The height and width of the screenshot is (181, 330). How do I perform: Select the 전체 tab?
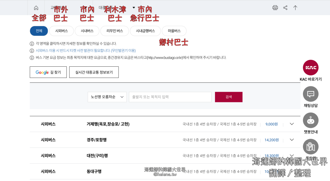coord(39,31)
